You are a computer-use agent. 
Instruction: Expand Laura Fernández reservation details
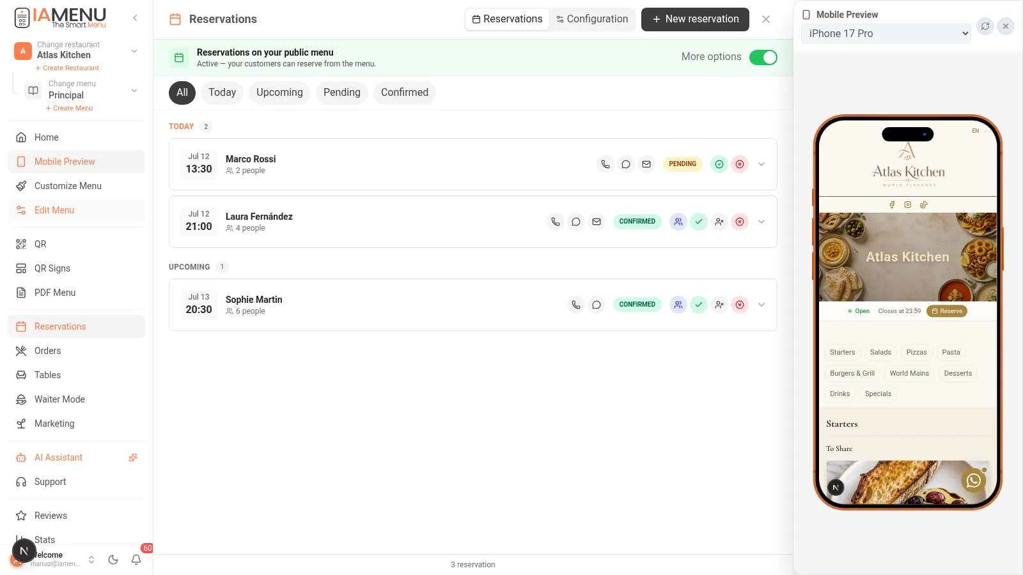click(761, 222)
